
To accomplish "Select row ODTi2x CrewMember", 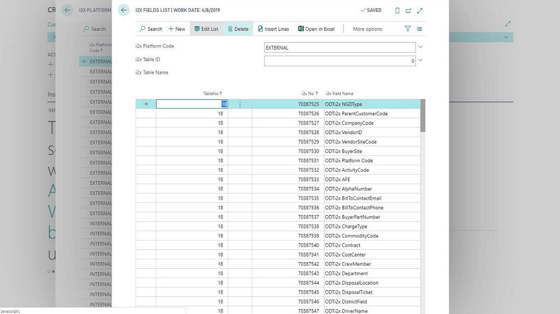I will pos(278,264).
